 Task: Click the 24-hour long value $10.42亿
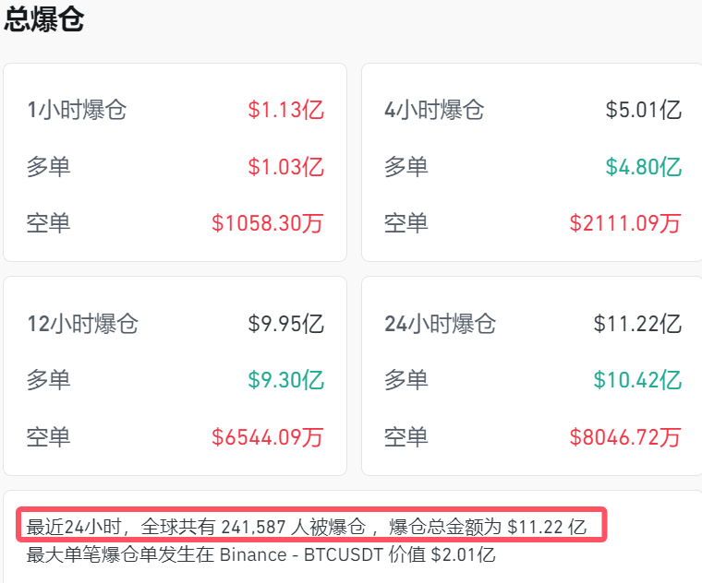637,380
